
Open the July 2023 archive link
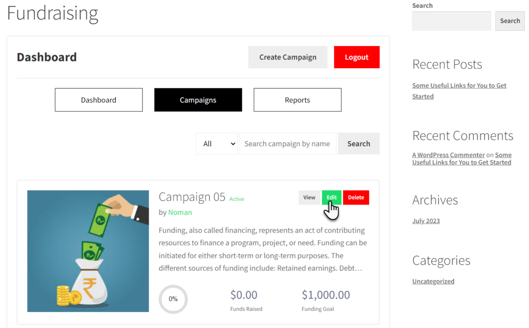click(426, 221)
